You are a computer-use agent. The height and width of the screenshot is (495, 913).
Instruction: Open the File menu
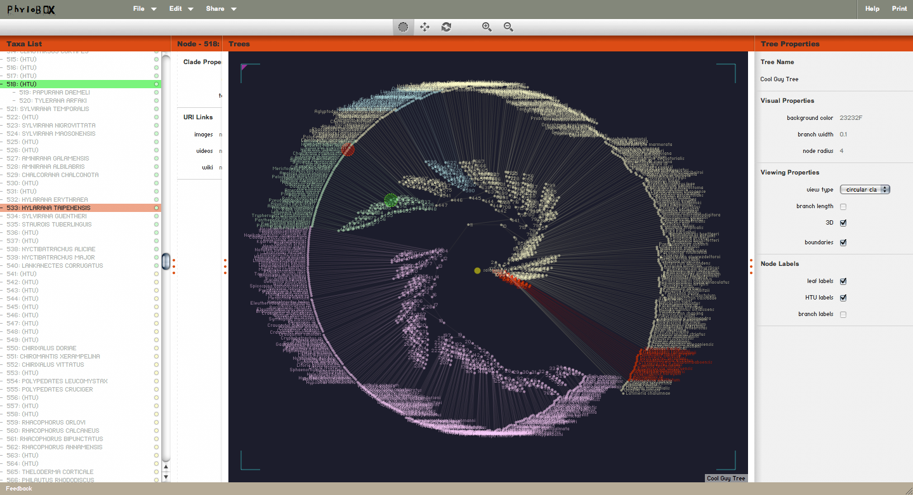(145, 9)
